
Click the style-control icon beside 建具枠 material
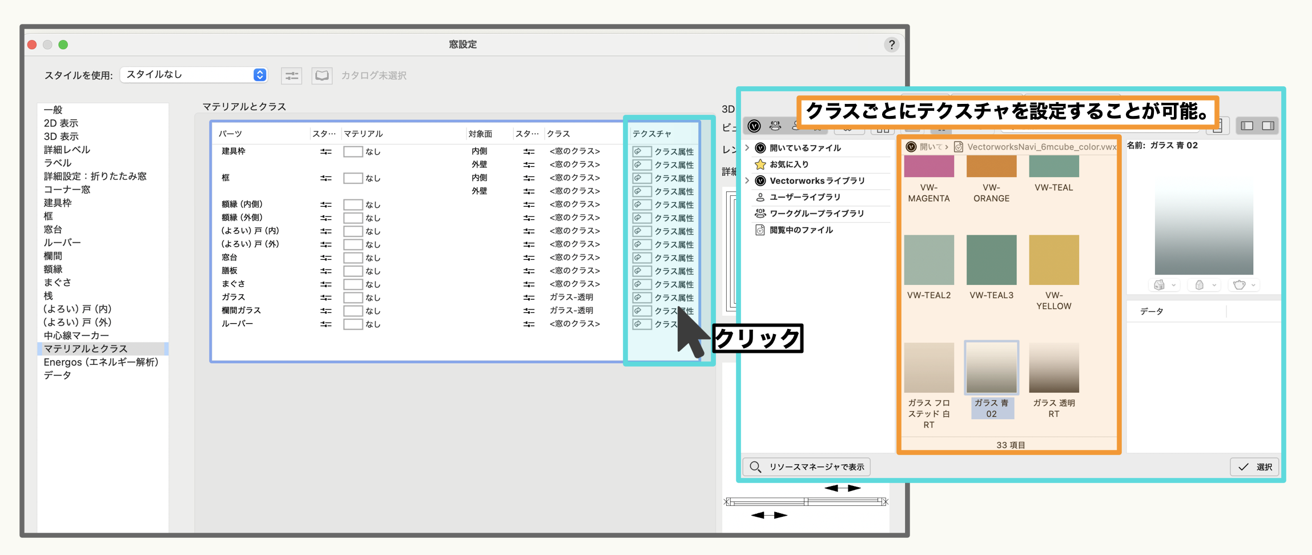pyautogui.click(x=325, y=152)
